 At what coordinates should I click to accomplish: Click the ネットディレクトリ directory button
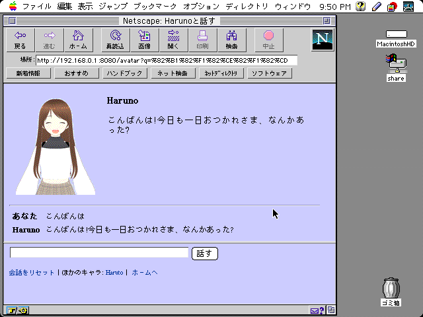coord(221,73)
